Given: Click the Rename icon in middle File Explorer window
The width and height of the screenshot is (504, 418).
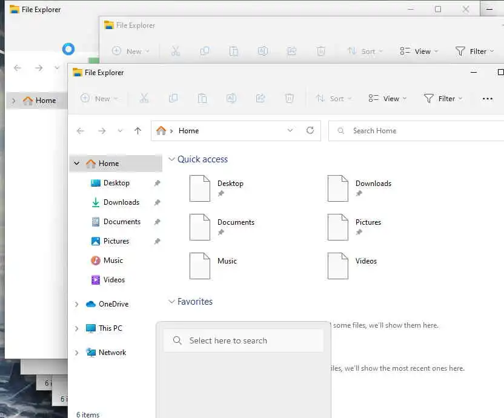Looking at the screenshot, I should (x=263, y=51).
